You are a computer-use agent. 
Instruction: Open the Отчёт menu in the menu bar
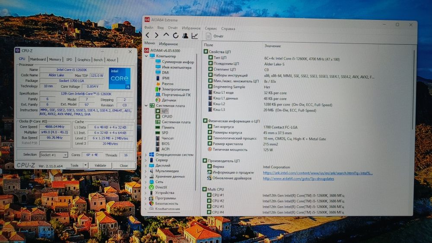[173, 28]
